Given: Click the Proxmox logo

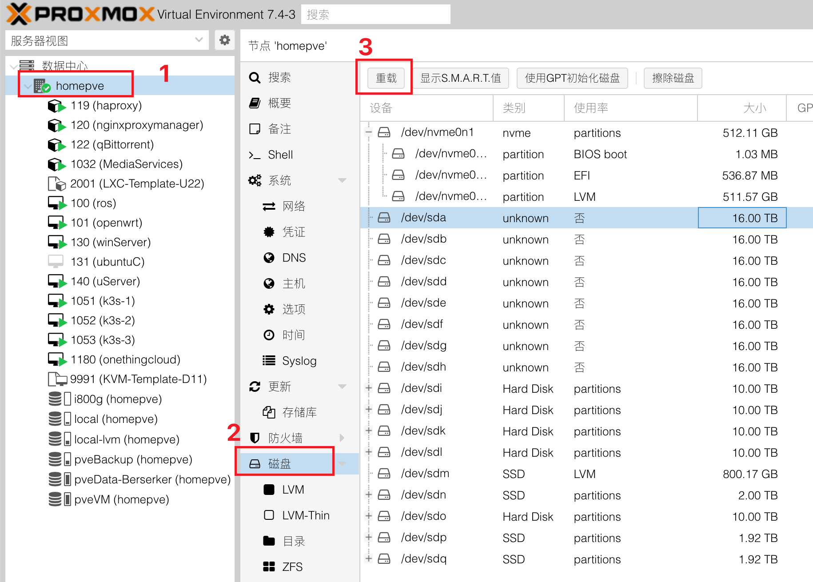Looking at the screenshot, I should [x=80, y=14].
